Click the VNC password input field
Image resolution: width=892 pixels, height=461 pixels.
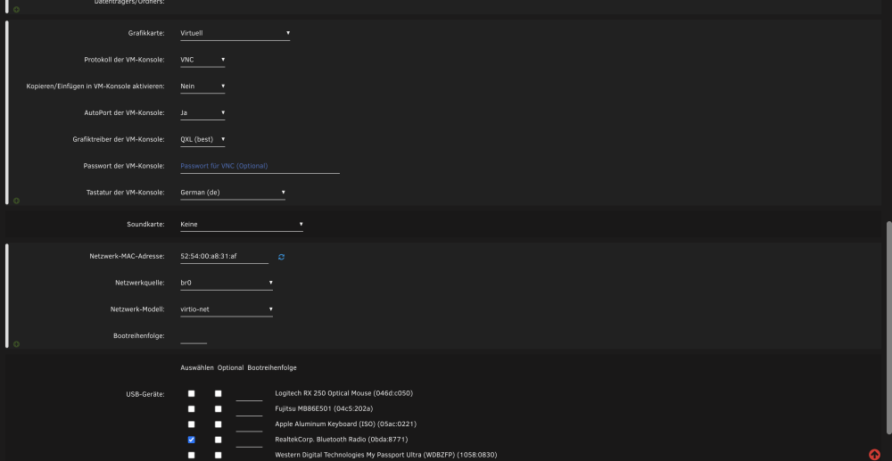click(260, 166)
